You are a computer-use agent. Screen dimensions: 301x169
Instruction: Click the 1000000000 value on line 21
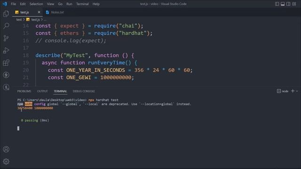(x=116, y=77)
